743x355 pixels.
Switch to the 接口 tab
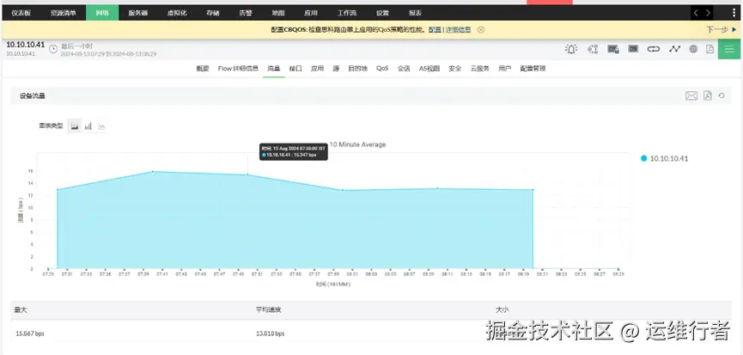(x=295, y=68)
